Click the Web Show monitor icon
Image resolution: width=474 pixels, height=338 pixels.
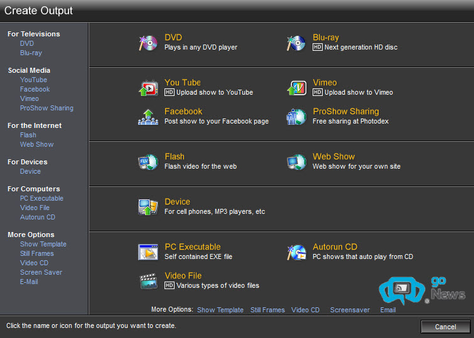coord(296,162)
